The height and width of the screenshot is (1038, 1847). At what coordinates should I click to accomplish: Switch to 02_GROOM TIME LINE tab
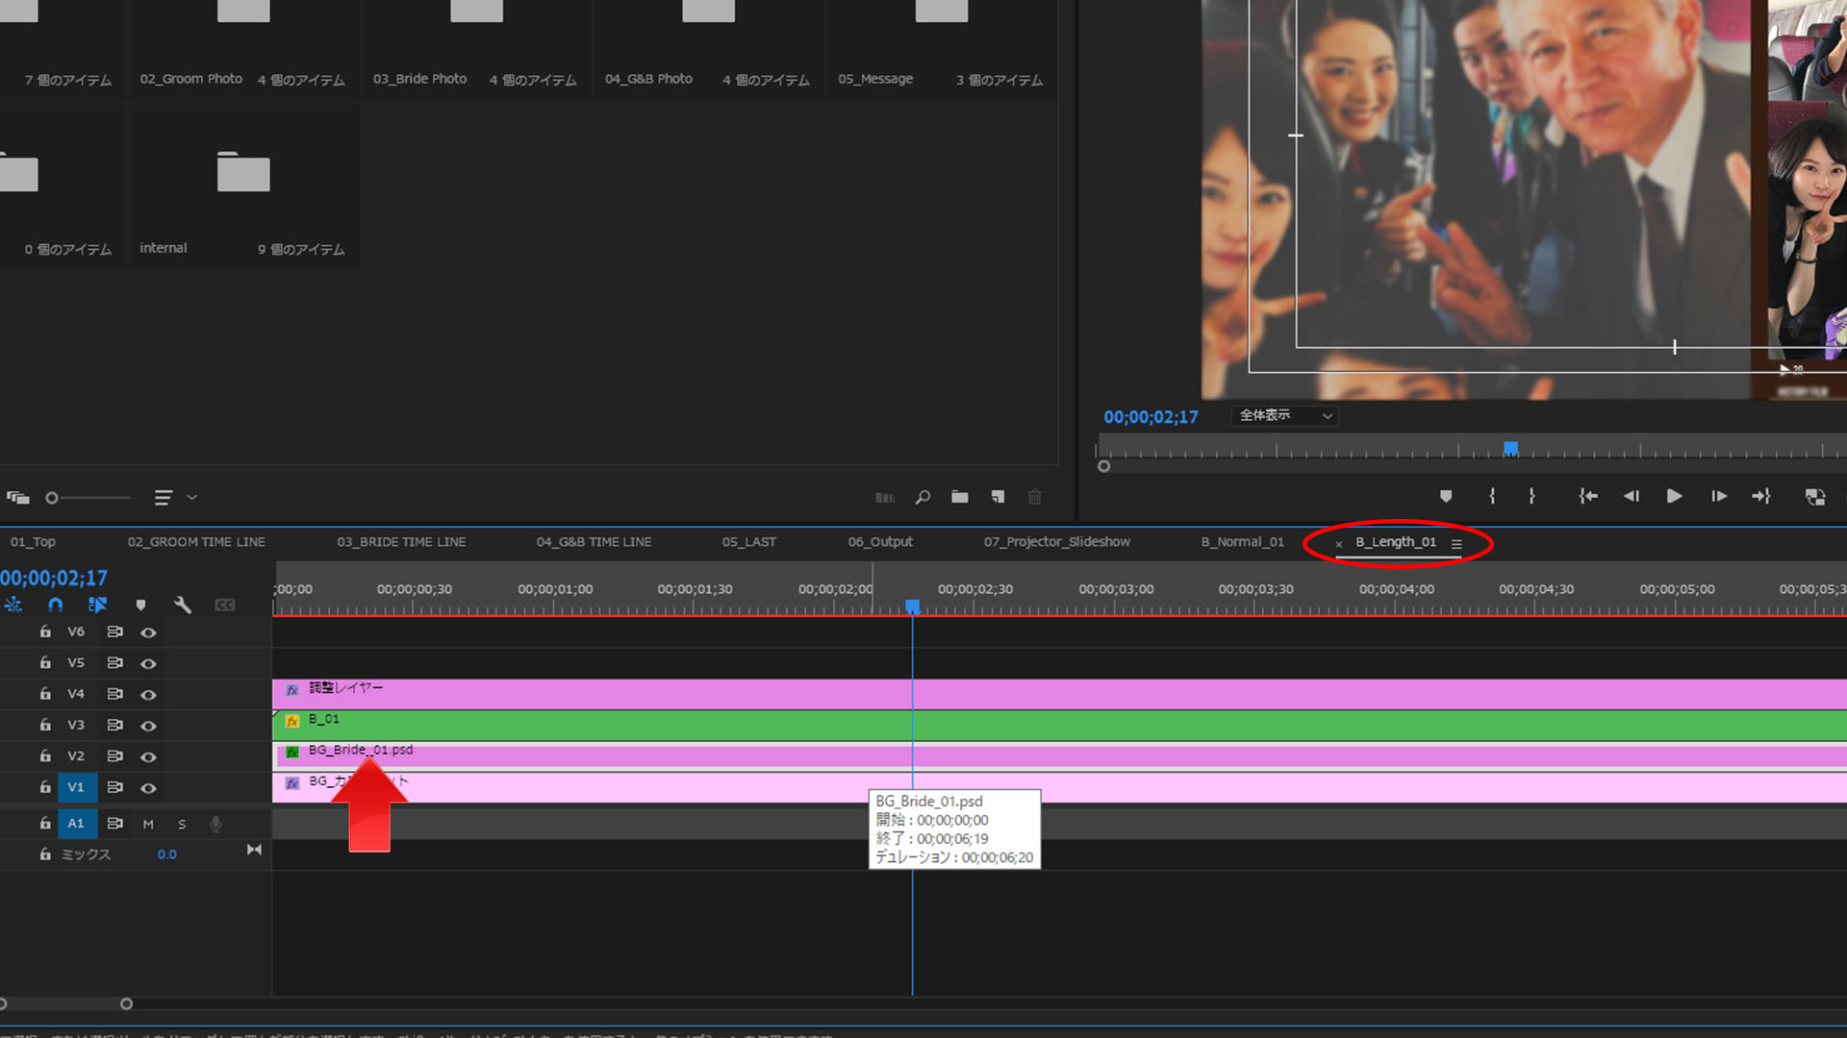(196, 542)
